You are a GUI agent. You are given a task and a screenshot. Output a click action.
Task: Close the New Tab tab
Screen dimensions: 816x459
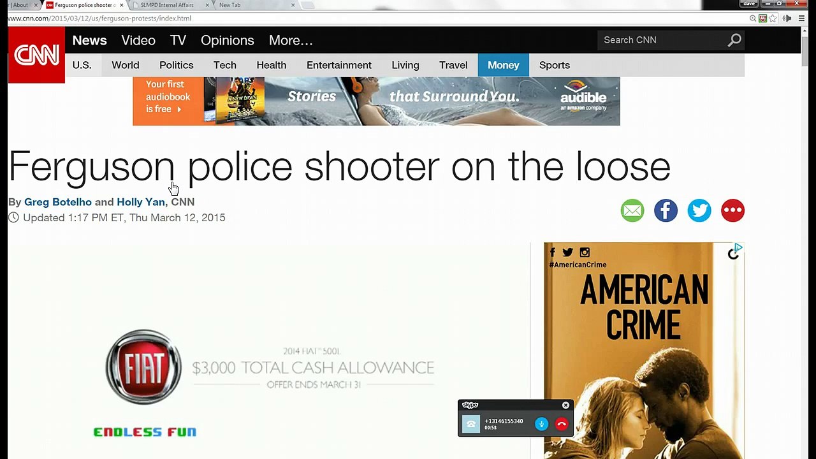[293, 5]
